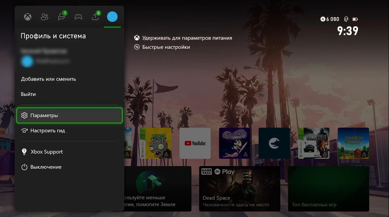Open Xbox Support
The height and width of the screenshot is (217, 389).
pyautogui.click(x=47, y=152)
